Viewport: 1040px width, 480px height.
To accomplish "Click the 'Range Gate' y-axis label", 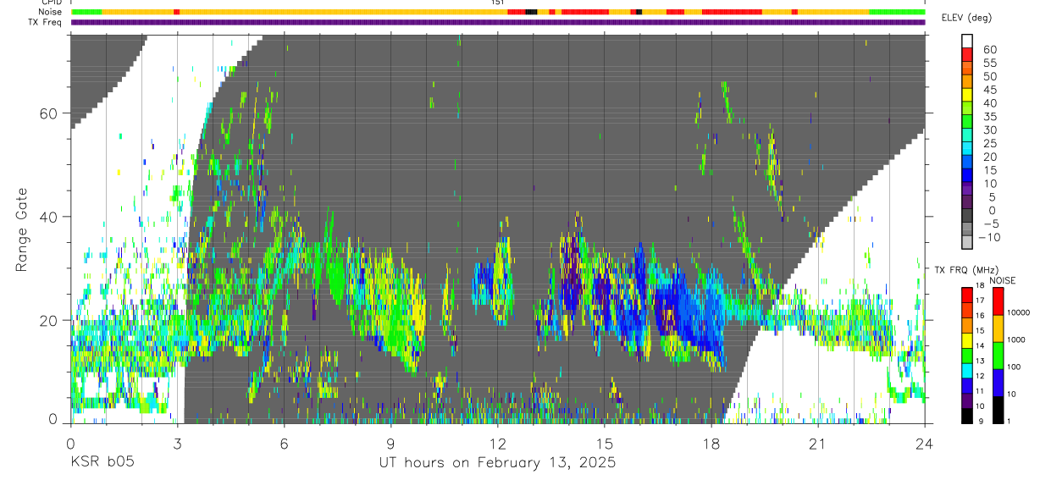I will pos(21,230).
